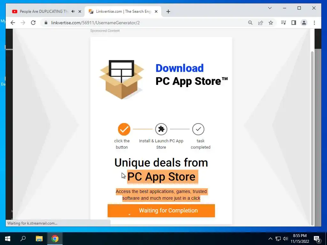
Task: Open the Chrome profile avatar
Action: [304, 23]
